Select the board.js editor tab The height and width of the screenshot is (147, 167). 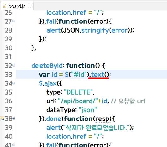coord(17,6)
